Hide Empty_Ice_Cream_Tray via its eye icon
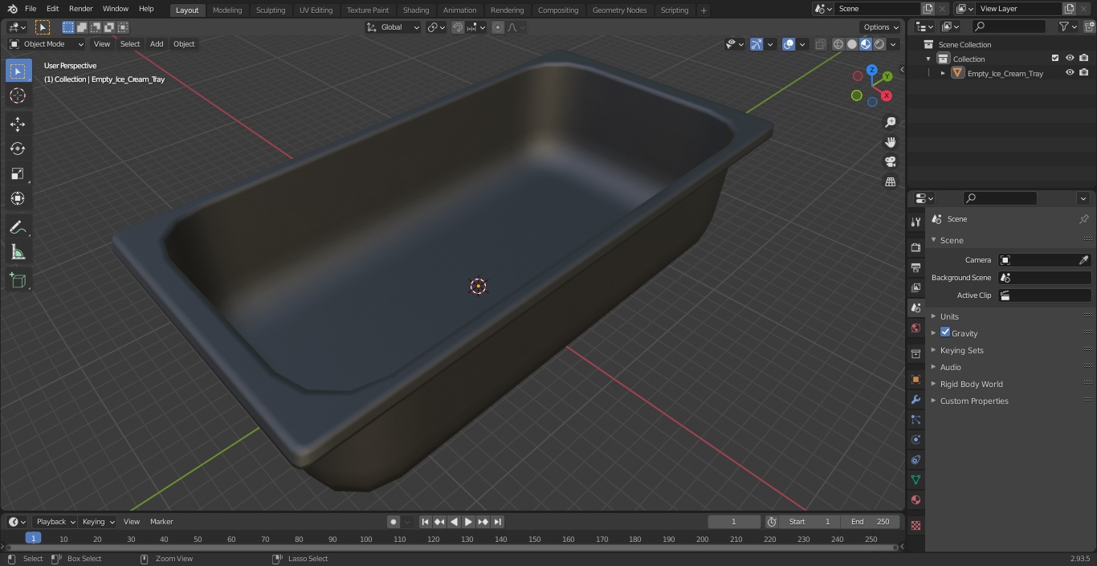The image size is (1097, 566). [1070, 73]
